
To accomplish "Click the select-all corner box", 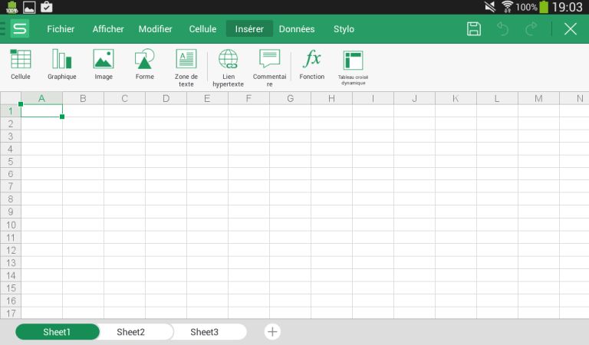I will (x=11, y=98).
